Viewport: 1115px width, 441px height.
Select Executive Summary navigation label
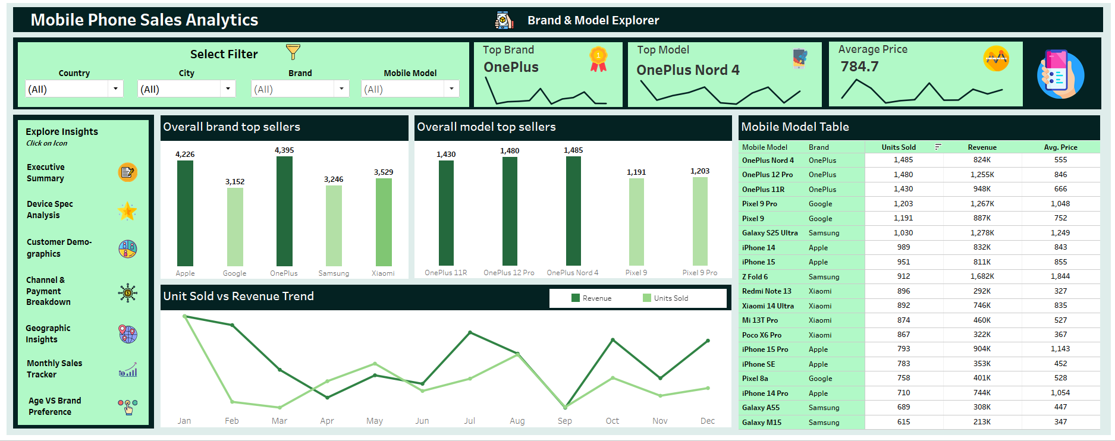tap(46, 173)
